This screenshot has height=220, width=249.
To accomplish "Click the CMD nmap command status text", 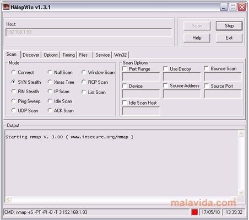I will point(46,212).
